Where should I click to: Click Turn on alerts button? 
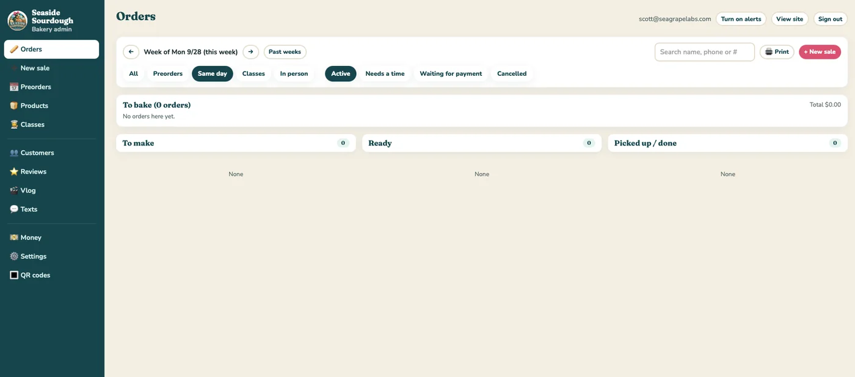coord(741,19)
